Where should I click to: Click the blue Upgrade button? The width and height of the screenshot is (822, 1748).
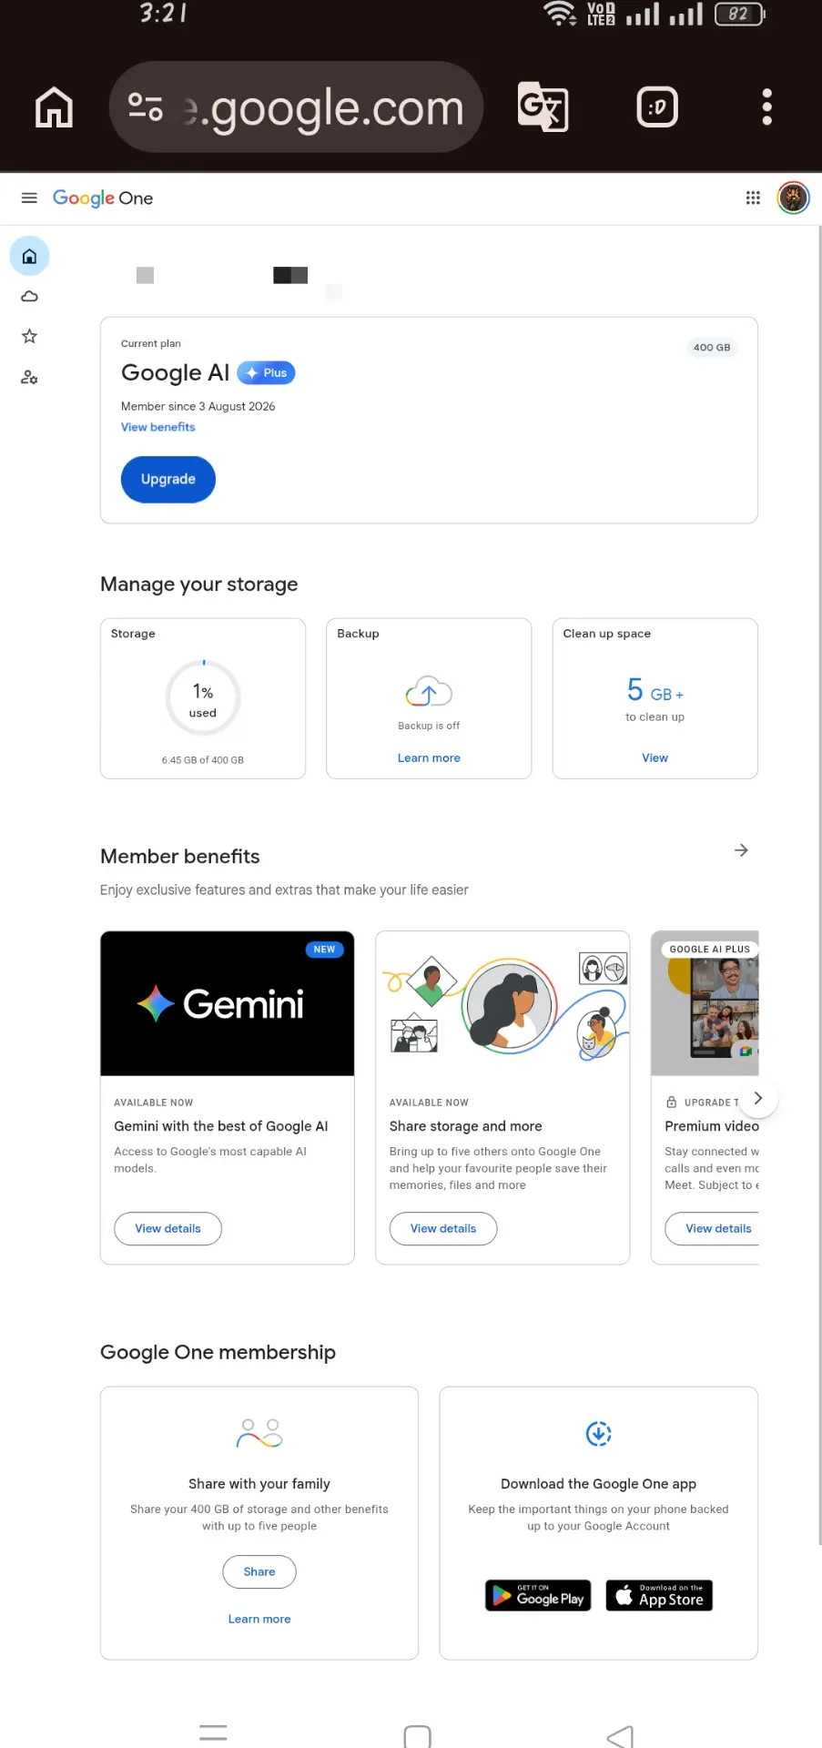coord(168,479)
